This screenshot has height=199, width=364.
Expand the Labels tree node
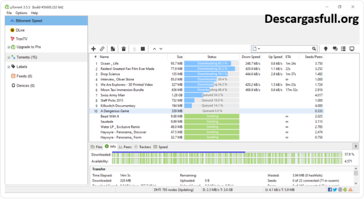point(9,66)
